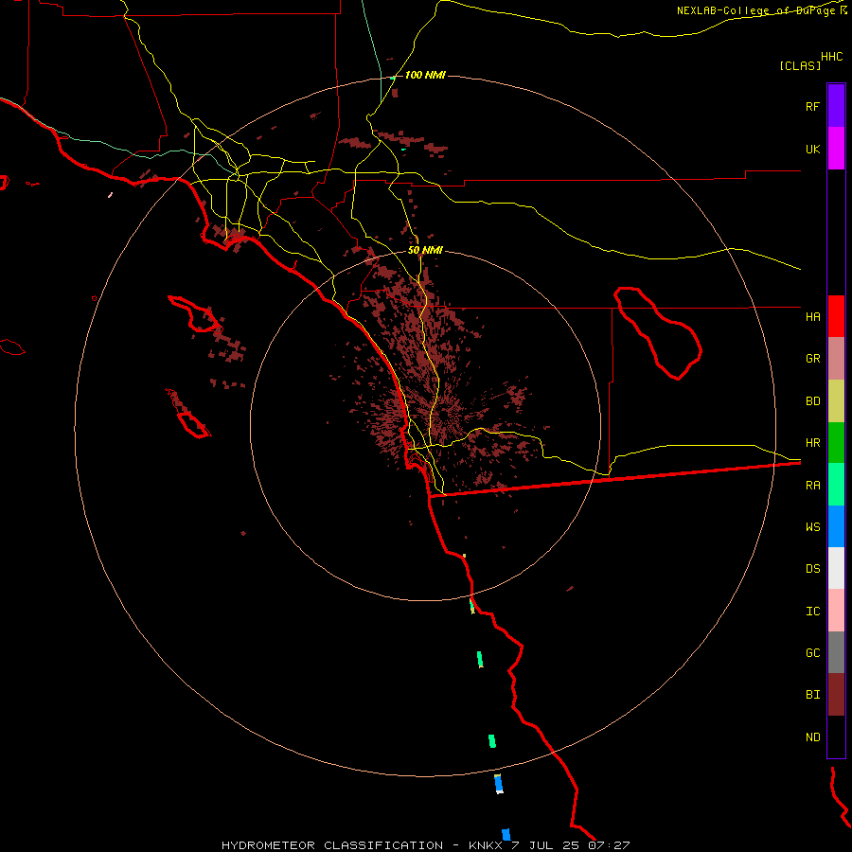Click the magenta UK color swatch
The width and height of the screenshot is (852, 852).
click(x=836, y=148)
